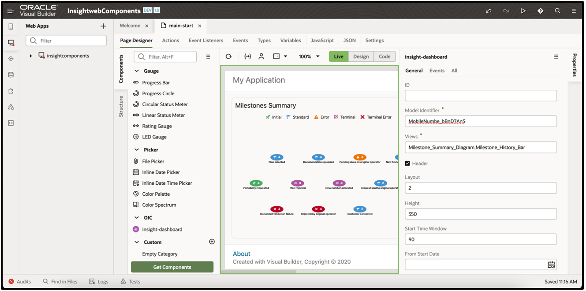The image size is (586, 291).
Task: Open the Variables tab
Action: (291, 40)
